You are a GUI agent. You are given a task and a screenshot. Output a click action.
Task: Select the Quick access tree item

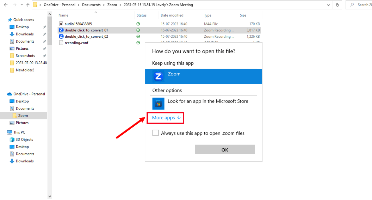point(24,20)
